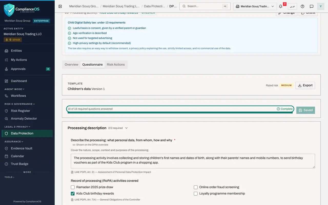The height and width of the screenshot is (205, 328).
Task: Focus the Search input field
Action: pyautogui.click(x=205, y=6)
